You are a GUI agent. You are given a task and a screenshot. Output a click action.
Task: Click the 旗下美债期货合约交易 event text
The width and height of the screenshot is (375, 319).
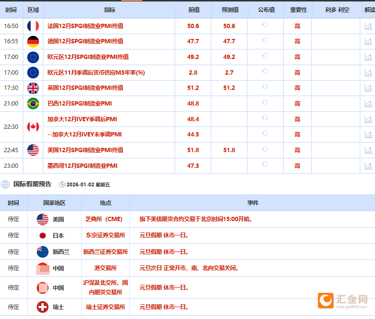pos(196,219)
